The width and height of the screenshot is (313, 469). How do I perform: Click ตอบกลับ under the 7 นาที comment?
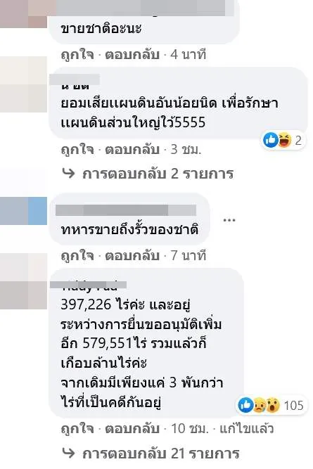click(132, 256)
